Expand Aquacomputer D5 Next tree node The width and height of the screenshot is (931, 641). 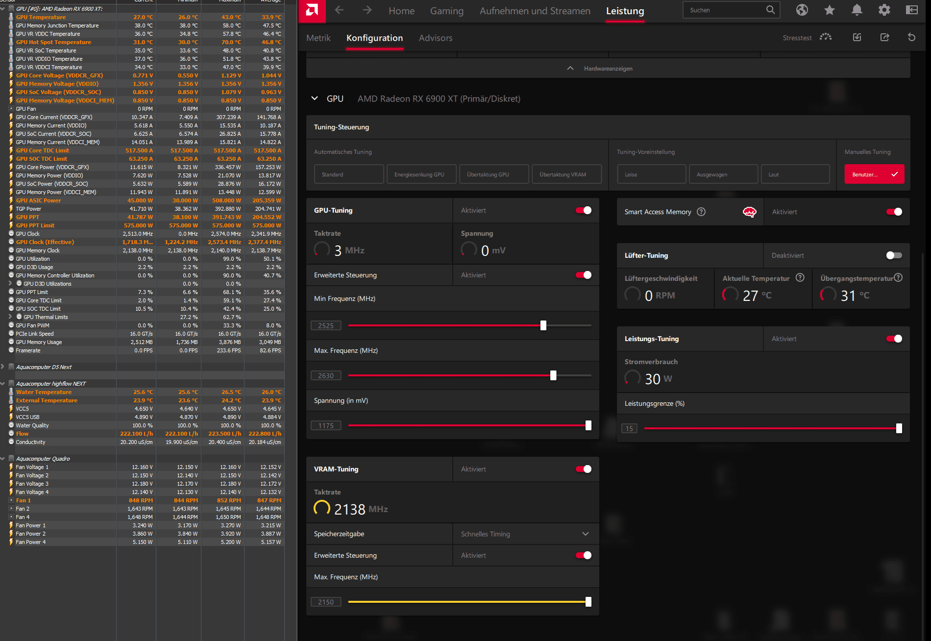pos(3,367)
